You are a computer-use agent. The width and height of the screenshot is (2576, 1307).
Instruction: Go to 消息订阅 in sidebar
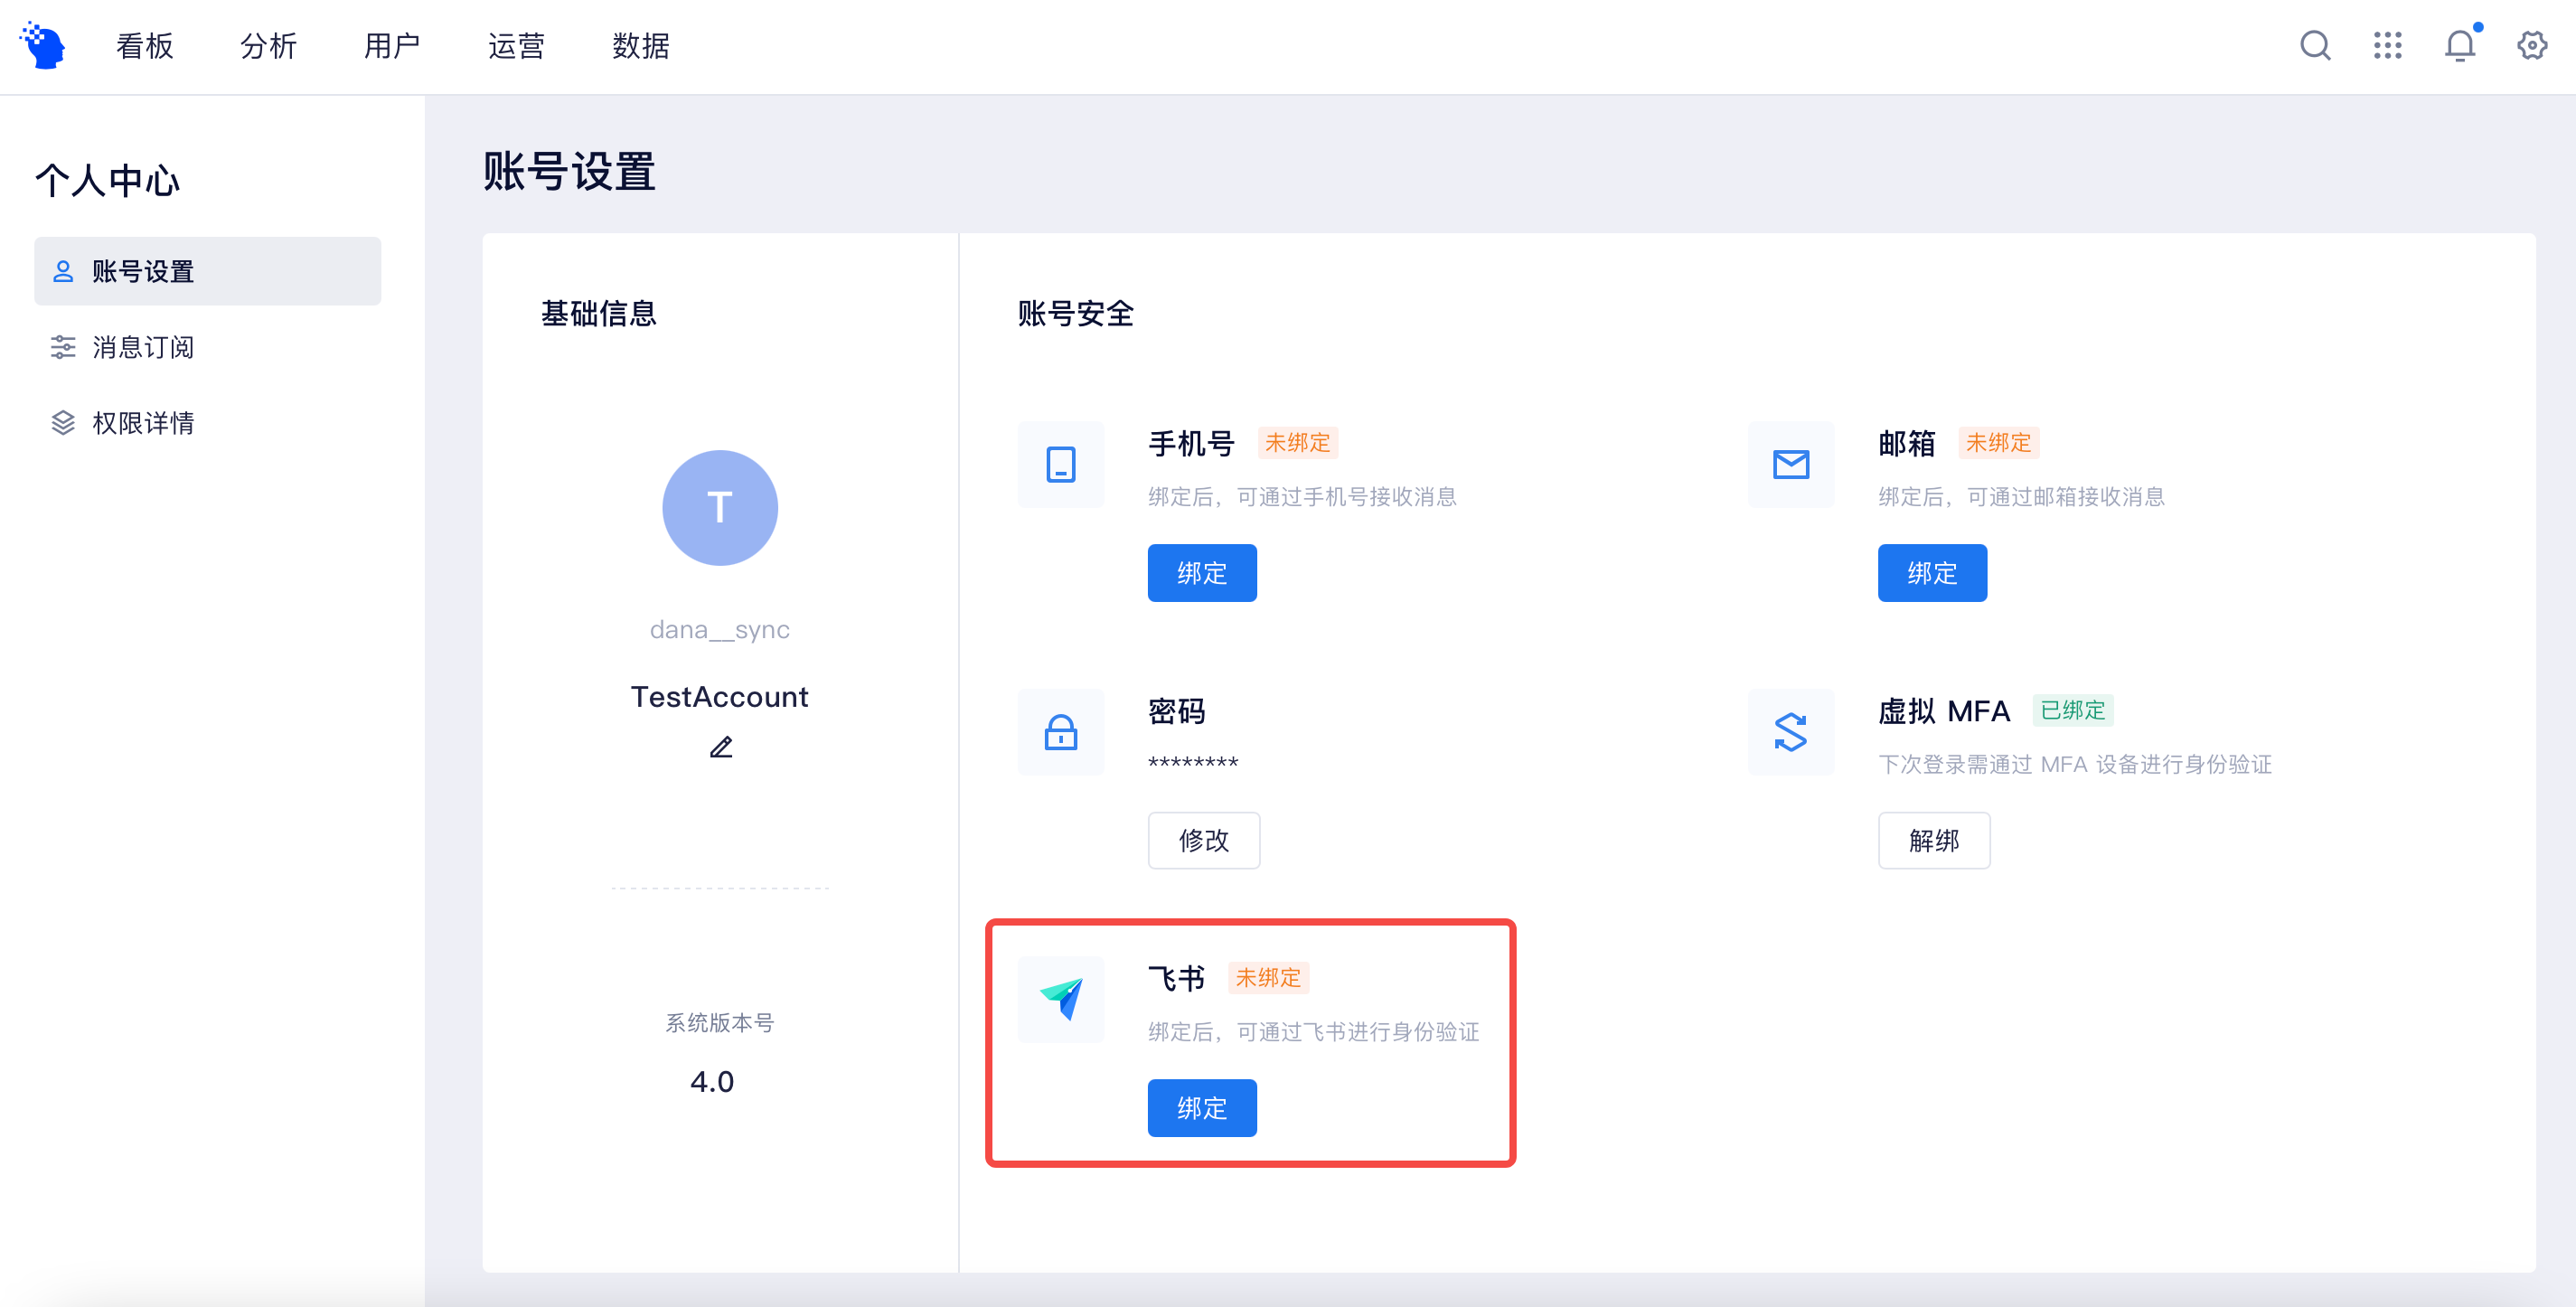(208, 347)
